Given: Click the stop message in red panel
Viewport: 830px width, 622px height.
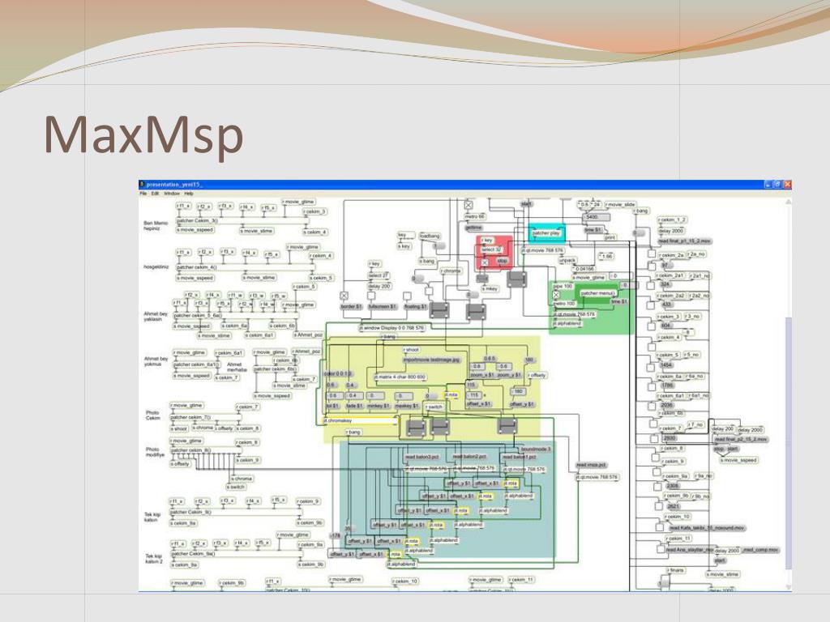Looking at the screenshot, I should pos(503,261).
